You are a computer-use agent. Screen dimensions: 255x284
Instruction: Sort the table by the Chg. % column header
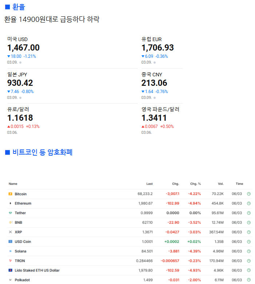pos(196,184)
